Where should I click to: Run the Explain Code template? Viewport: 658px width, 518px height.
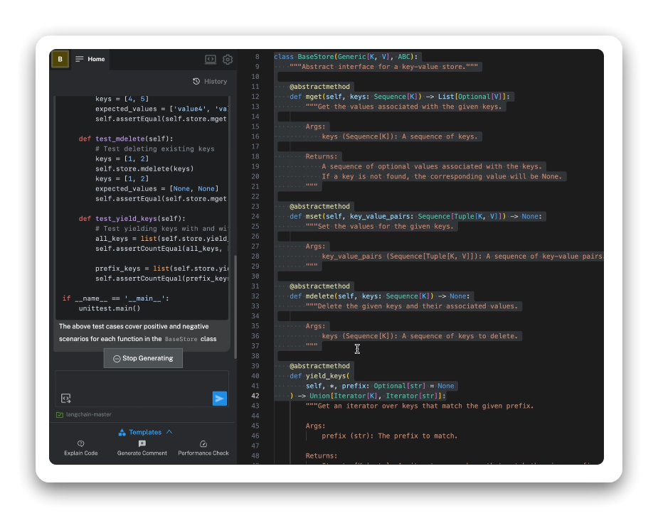click(81, 448)
